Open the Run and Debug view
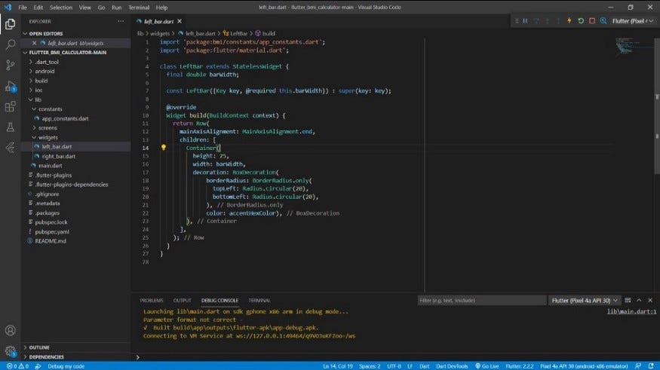The height and width of the screenshot is (370, 660). pos(10,86)
